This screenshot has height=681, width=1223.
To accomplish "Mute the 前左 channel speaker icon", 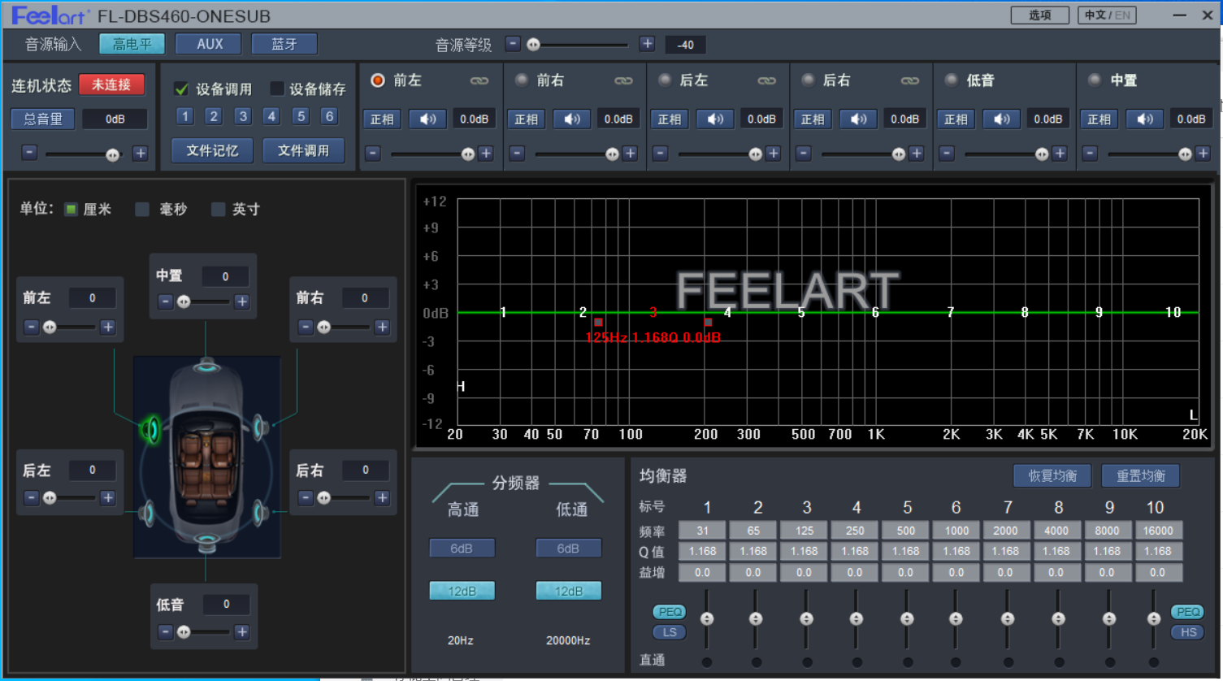I will tap(428, 119).
